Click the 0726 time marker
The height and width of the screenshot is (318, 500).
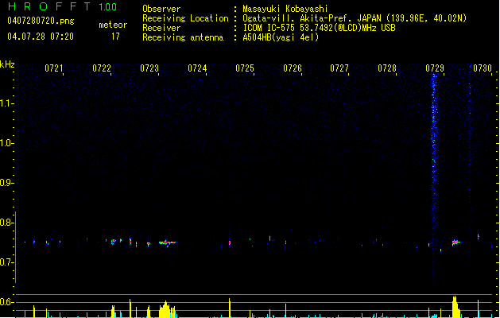tap(293, 68)
